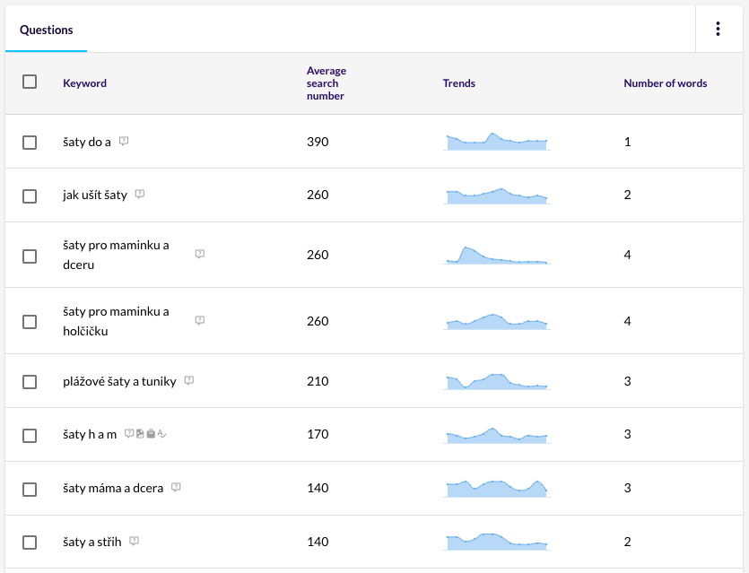Open trend chart for "šaty pro maminku a holčičku"
This screenshot has height=573, width=749.
pyautogui.click(x=497, y=321)
